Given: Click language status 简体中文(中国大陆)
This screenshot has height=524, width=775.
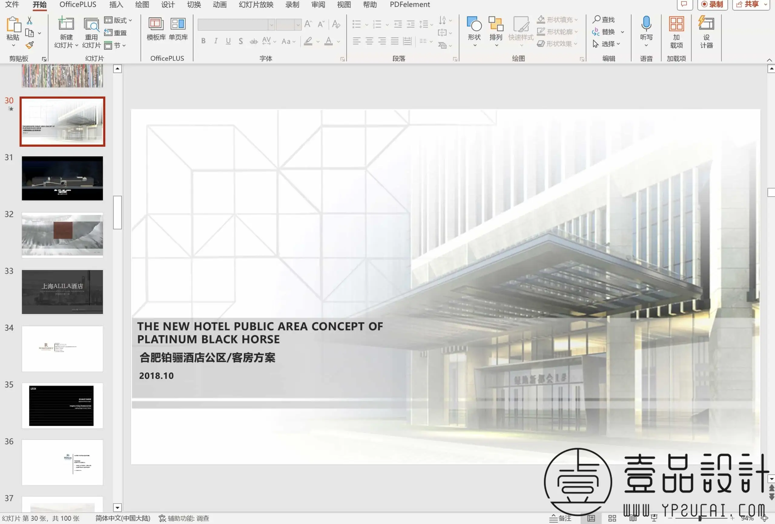Looking at the screenshot, I should click(123, 518).
